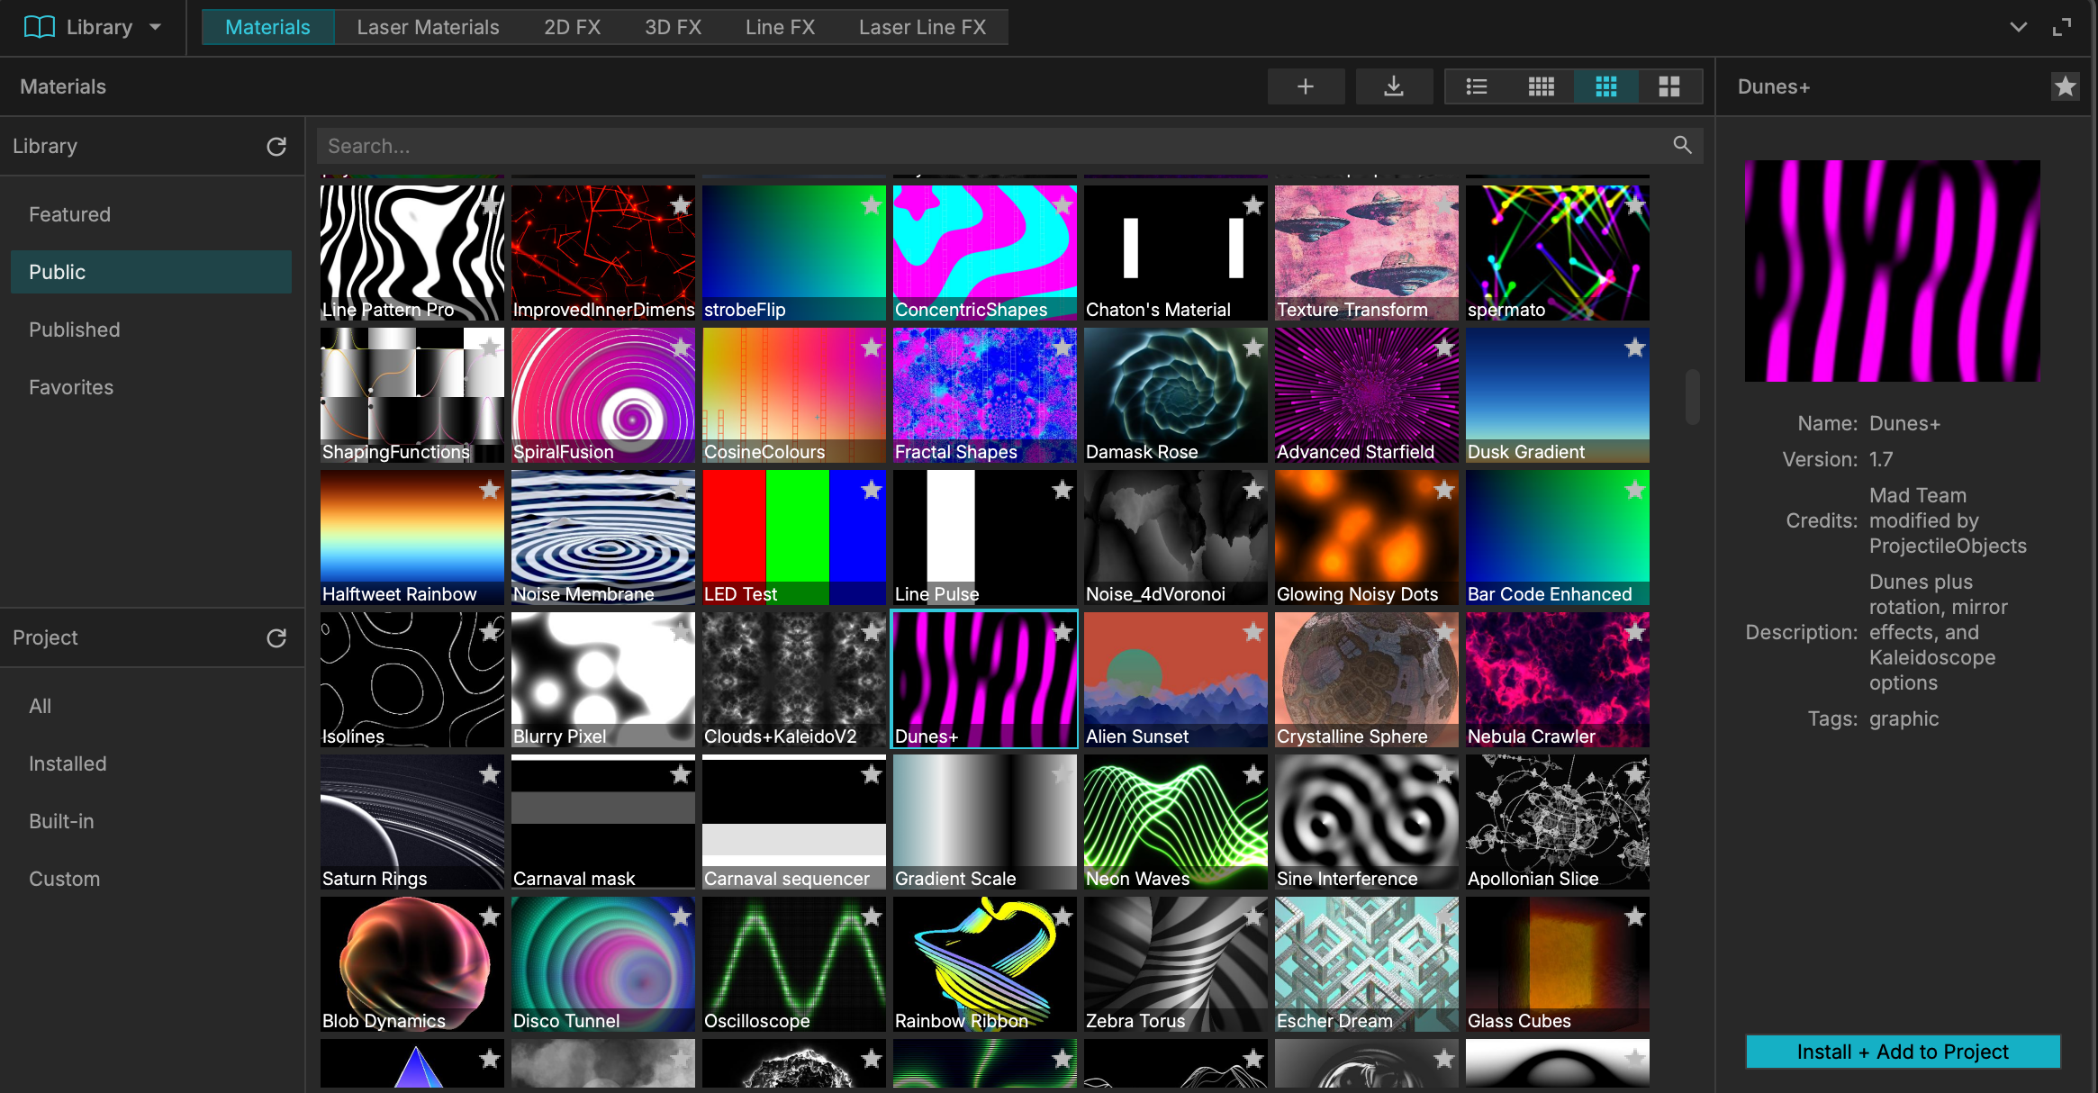
Task: Select the ConcentricShapes thumbnail
Action: [x=985, y=253]
